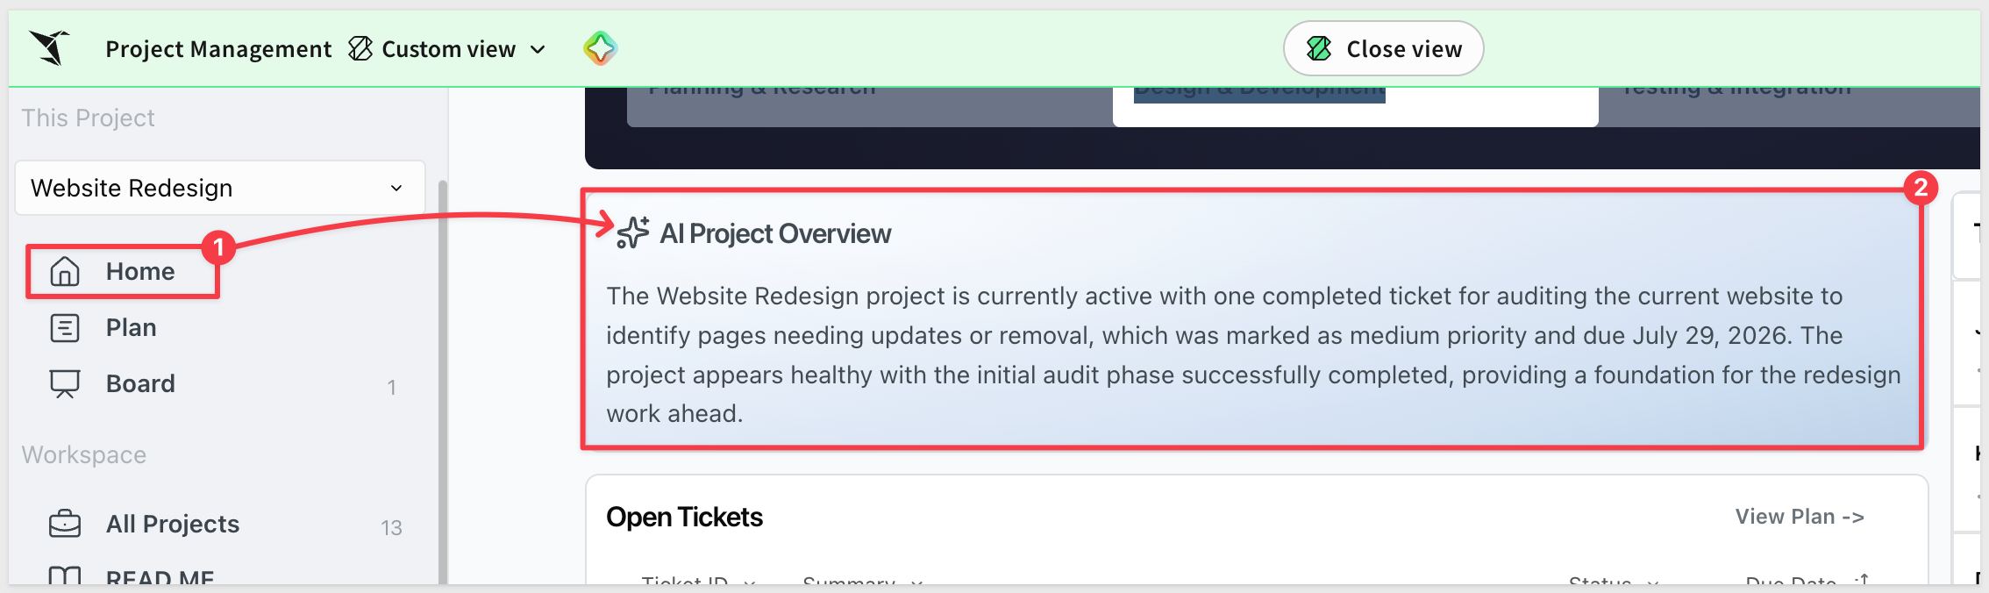Click the Close view button
1989x593 pixels.
(1384, 48)
